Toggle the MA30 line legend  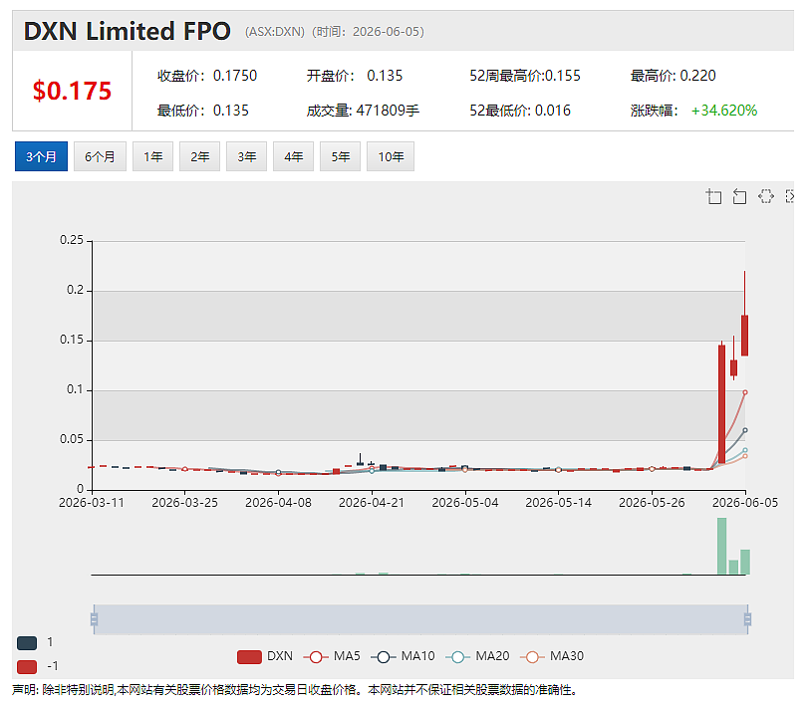(x=552, y=656)
